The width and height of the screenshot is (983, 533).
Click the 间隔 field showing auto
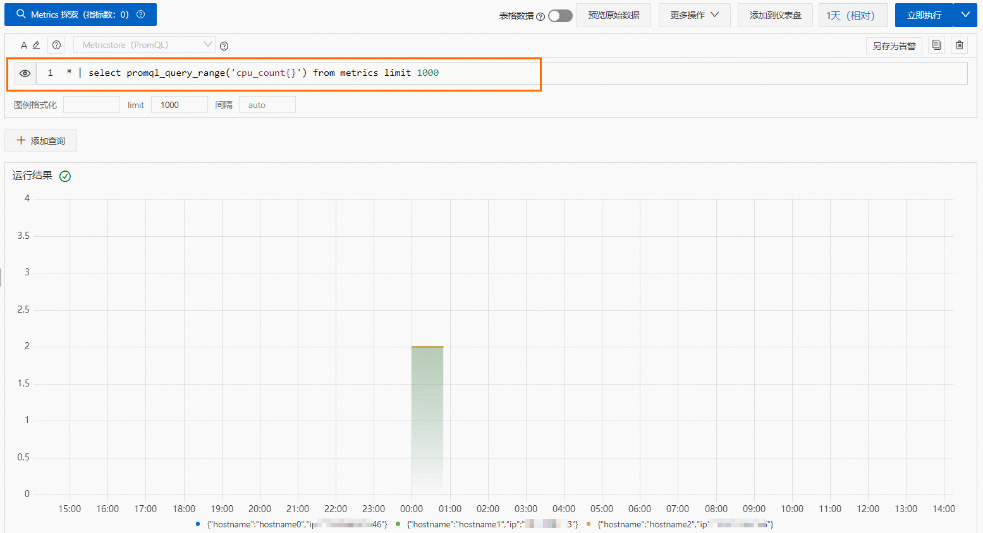point(267,105)
